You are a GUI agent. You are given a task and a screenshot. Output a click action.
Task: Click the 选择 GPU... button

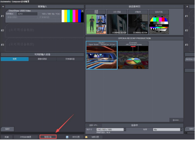94,125
